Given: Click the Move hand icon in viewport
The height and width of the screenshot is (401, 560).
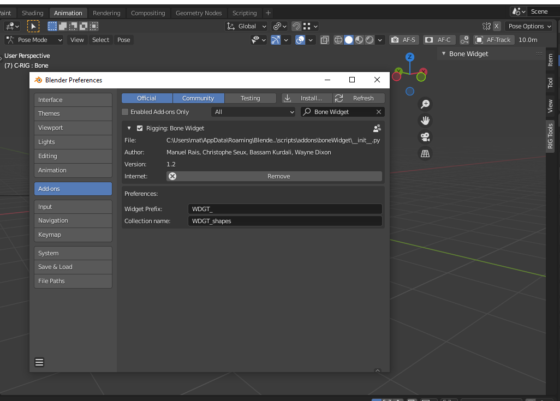Looking at the screenshot, I should click(425, 121).
